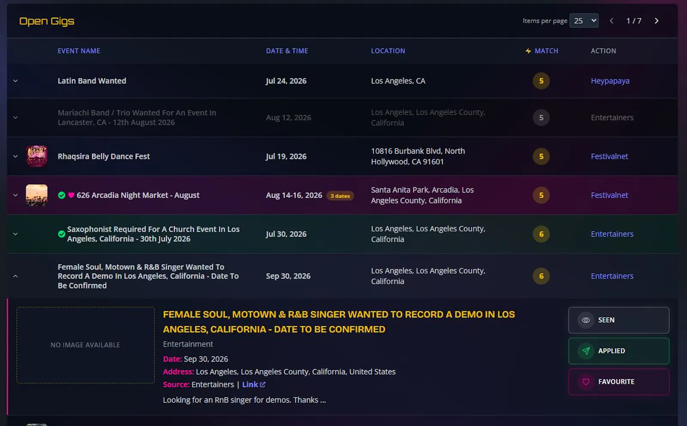Click the Address line in gig details
This screenshot has width=687, height=426.
[279, 371]
